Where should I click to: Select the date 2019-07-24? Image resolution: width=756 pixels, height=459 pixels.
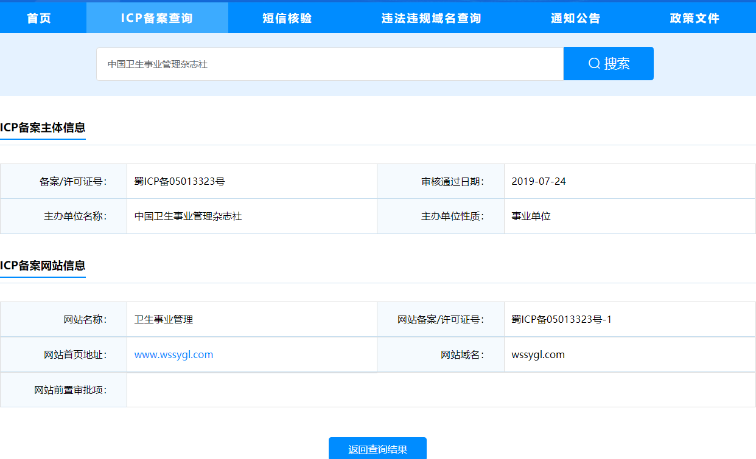(539, 181)
